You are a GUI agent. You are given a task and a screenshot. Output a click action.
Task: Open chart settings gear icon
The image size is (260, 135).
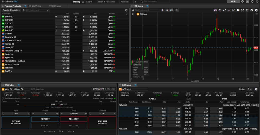pyautogui.click(x=256, y=10)
